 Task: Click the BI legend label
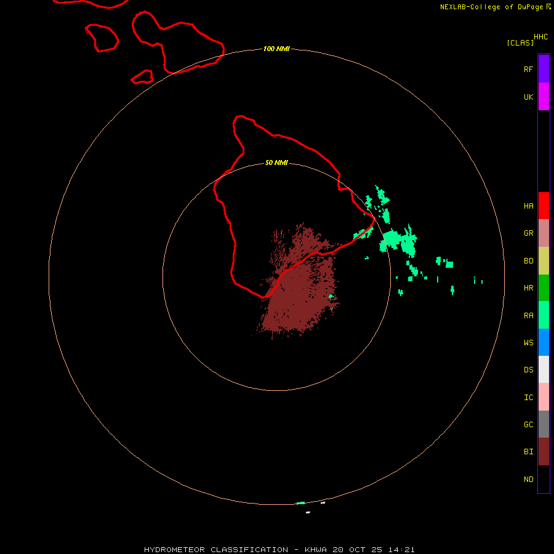(x=528, y=452)
